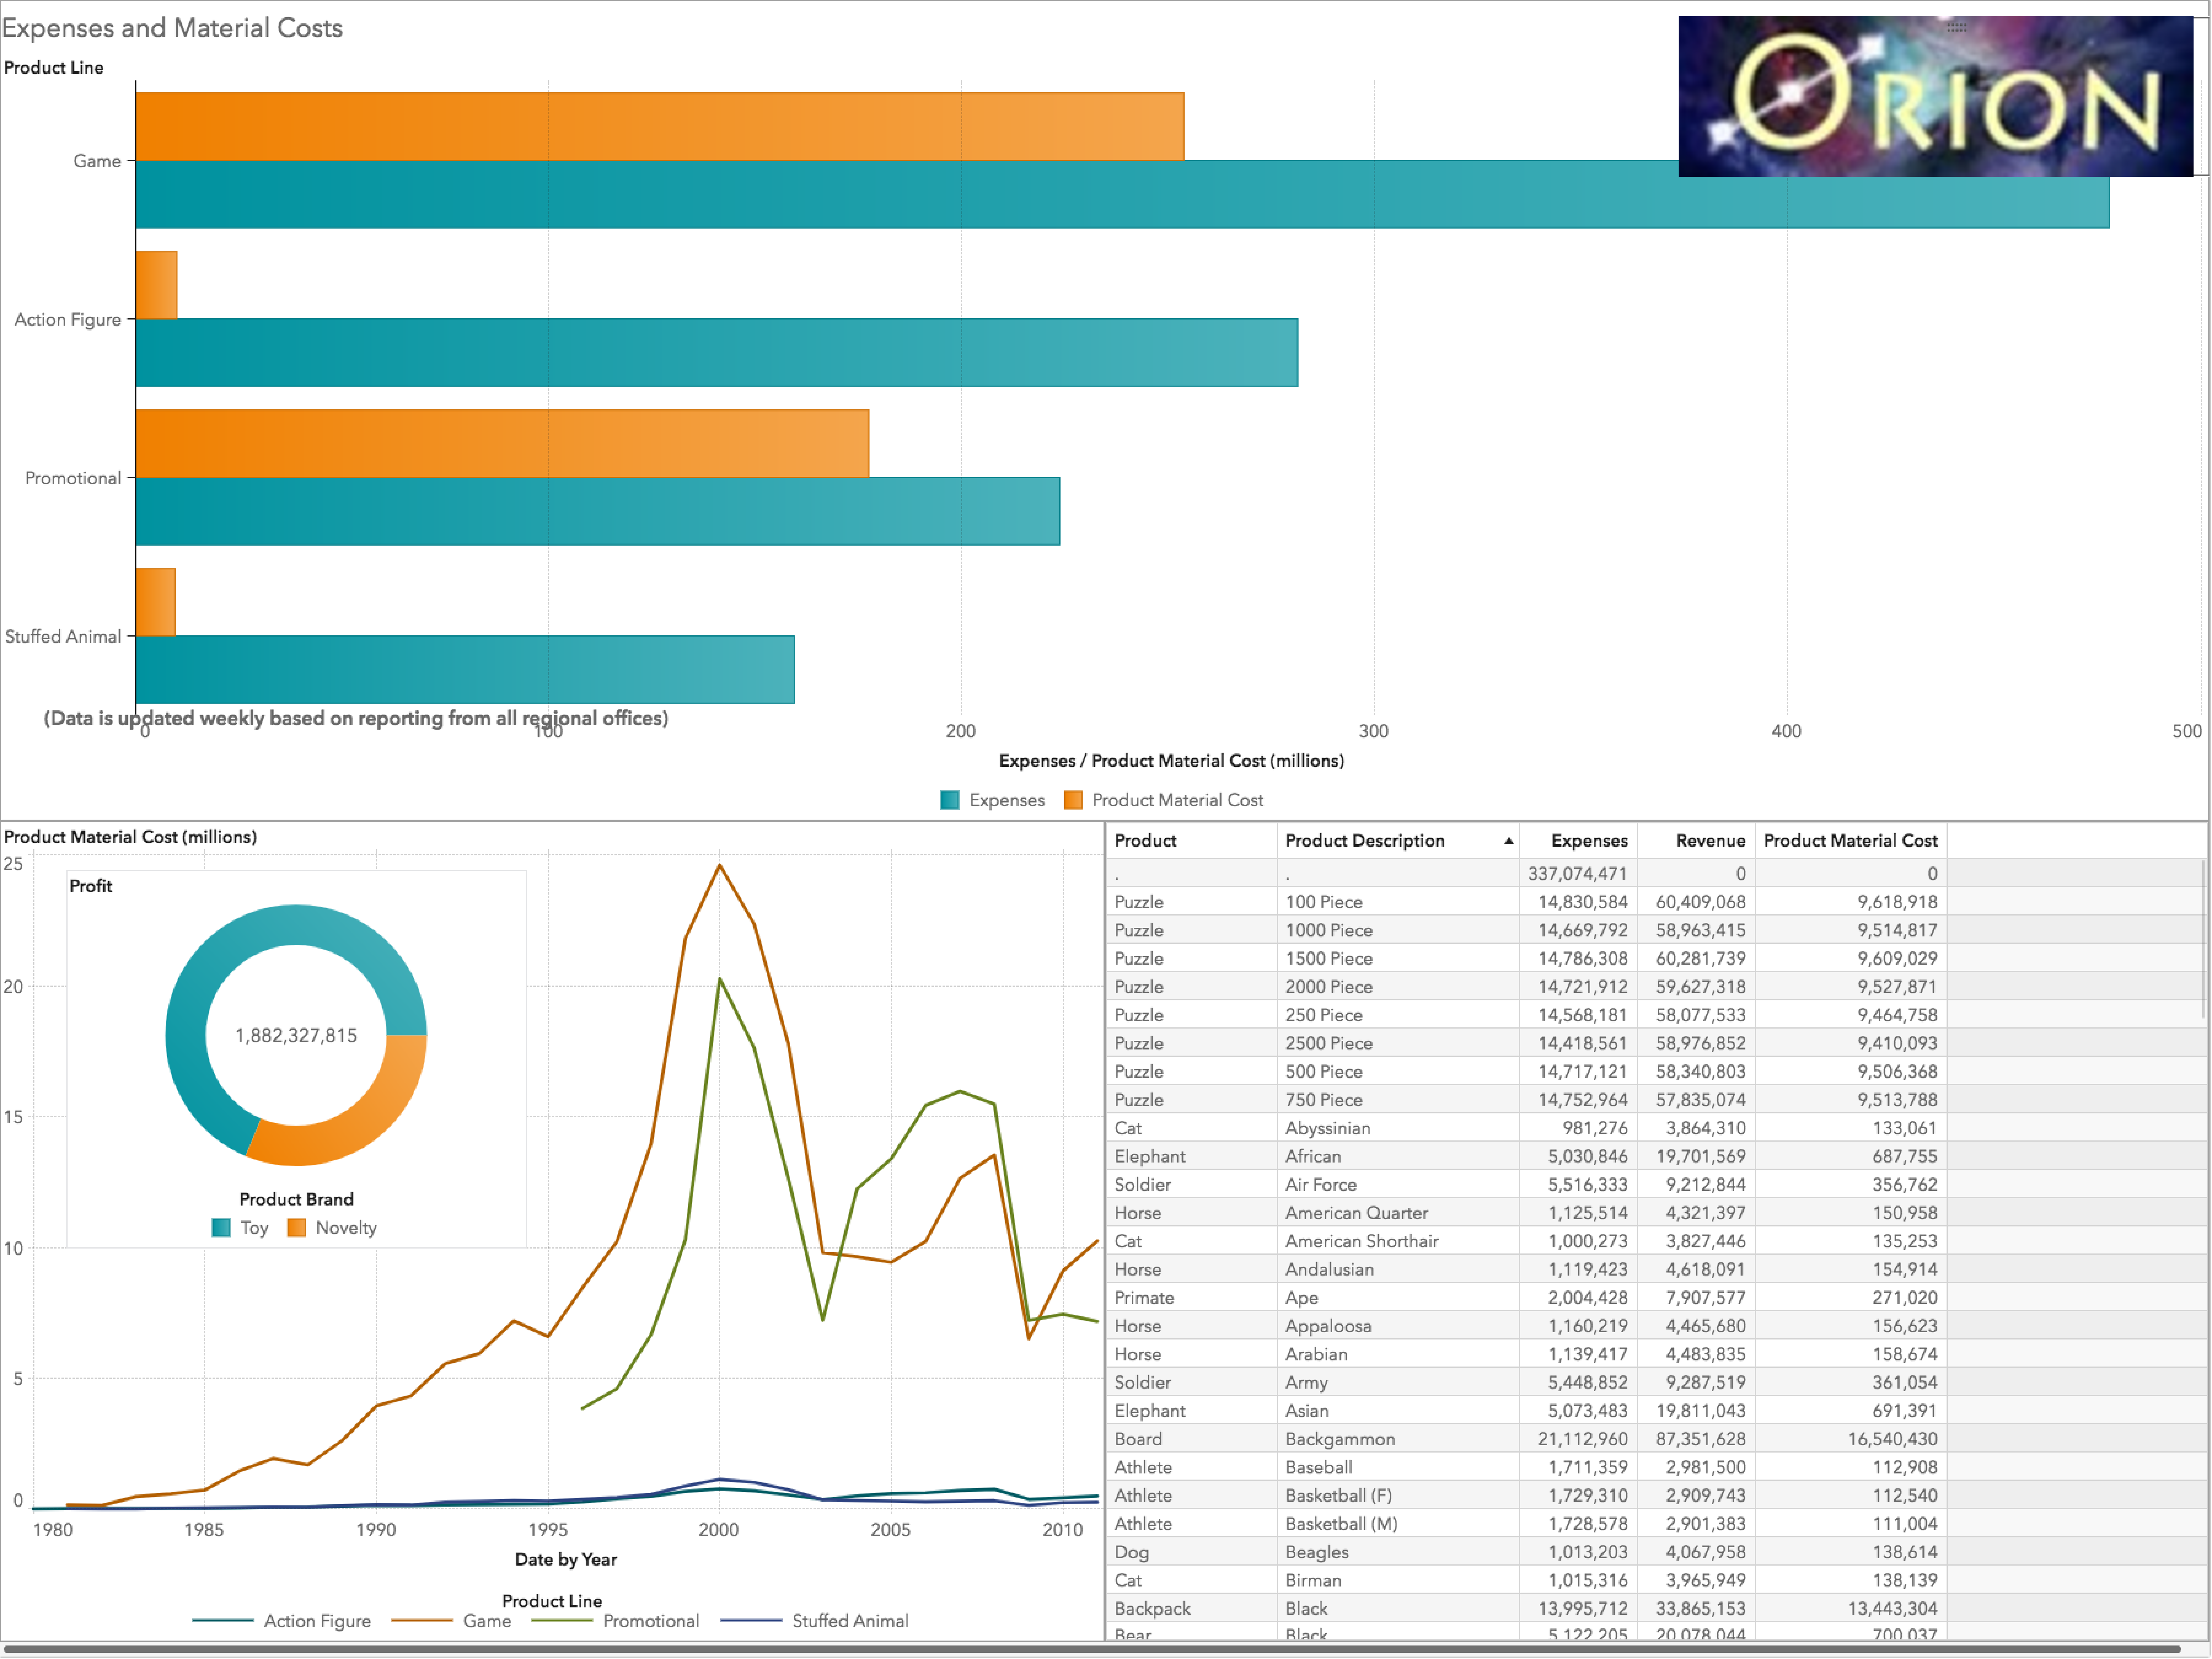Viewport: 2212px width, 1659px height.
Task: Click the data update note text
Action: point(356,719)
